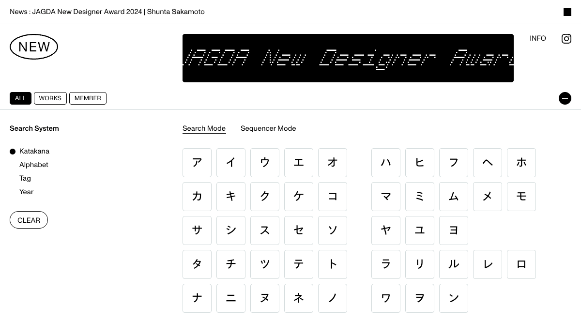Tap the ン key
The width and height of the screenshot is (581, 323).
(x=454, y=298)
